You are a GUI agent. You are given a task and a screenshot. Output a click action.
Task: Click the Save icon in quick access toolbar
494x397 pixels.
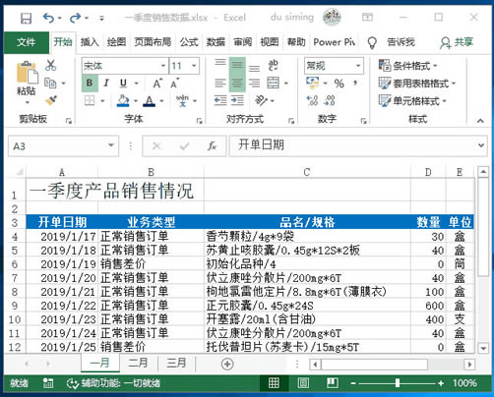26,18
